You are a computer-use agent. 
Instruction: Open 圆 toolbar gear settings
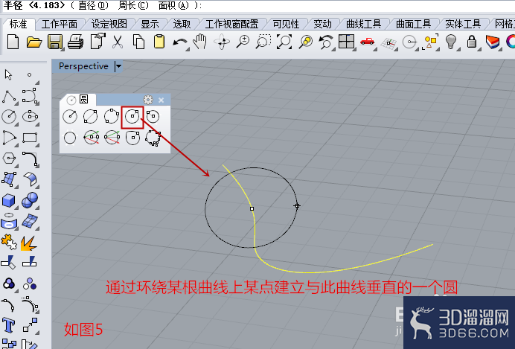tap(148, 100)
